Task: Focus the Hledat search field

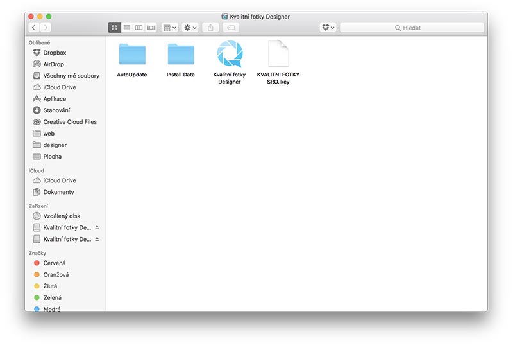Action: tap(412, 28)
